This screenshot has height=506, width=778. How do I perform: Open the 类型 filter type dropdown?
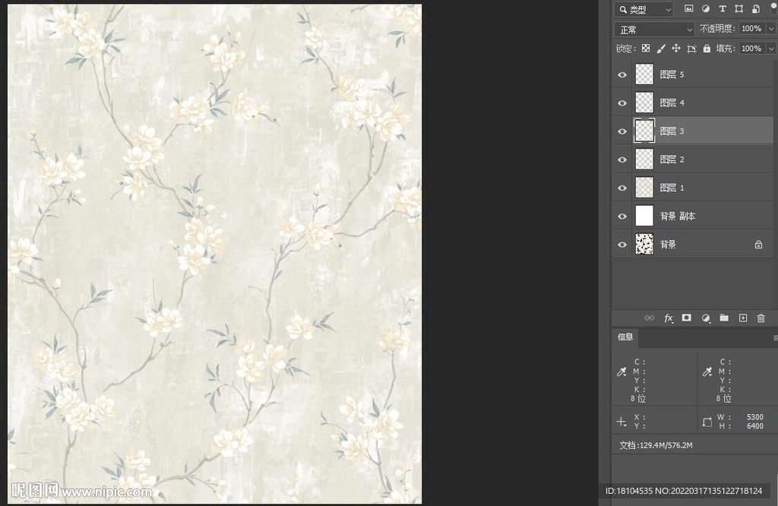(x=644, y=9)
